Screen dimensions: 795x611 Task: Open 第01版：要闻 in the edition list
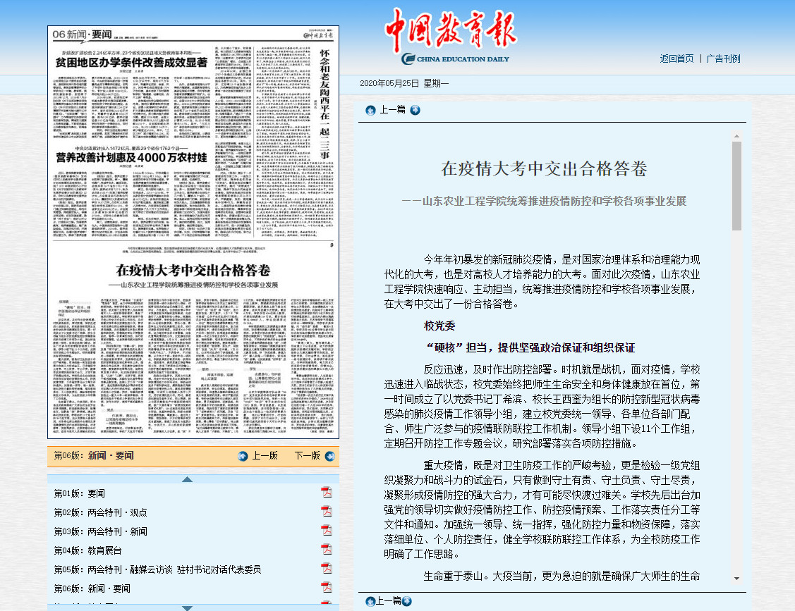(x=79, y=493)
